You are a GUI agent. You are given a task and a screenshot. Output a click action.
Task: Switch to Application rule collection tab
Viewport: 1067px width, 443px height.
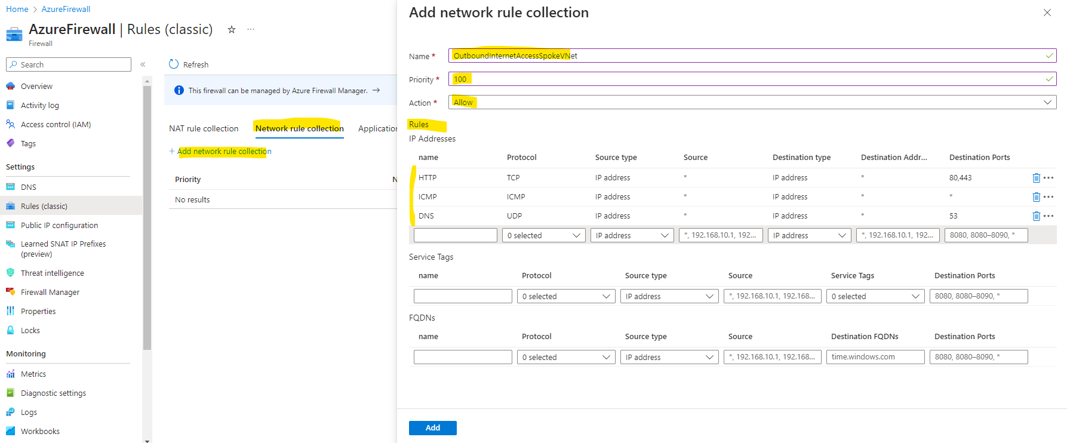pyautogui.click(x=377, y=128)
